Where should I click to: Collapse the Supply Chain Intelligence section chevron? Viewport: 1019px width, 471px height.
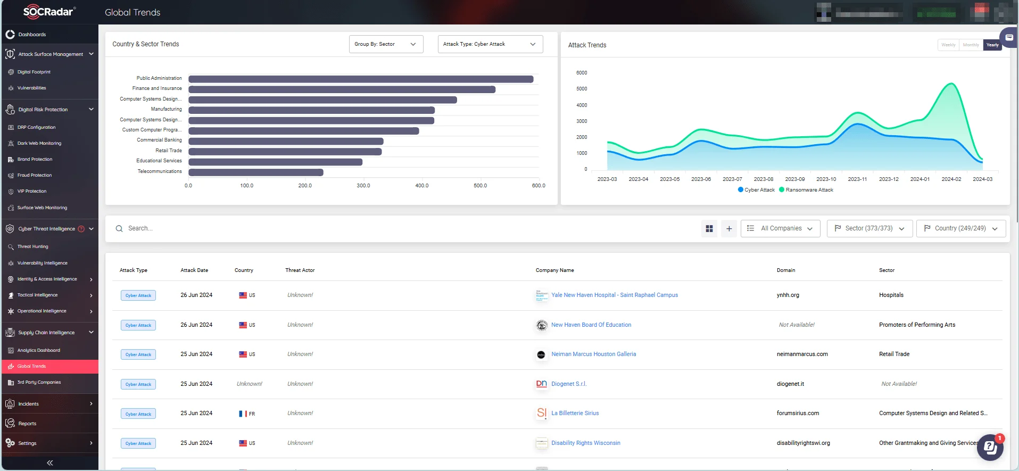(x=91, y=332)
